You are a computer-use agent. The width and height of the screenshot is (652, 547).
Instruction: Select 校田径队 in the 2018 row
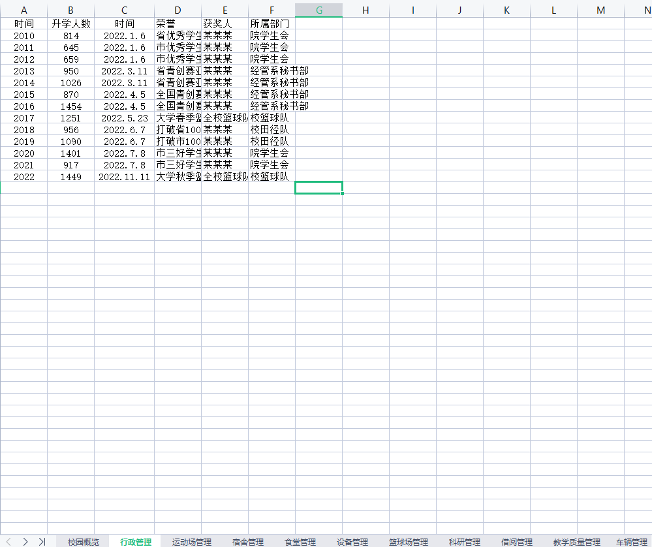[272, 130]
